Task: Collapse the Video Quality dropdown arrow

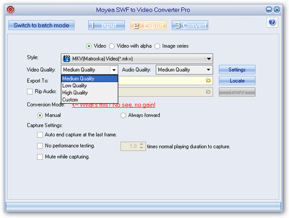Action: tap(114, 70)
